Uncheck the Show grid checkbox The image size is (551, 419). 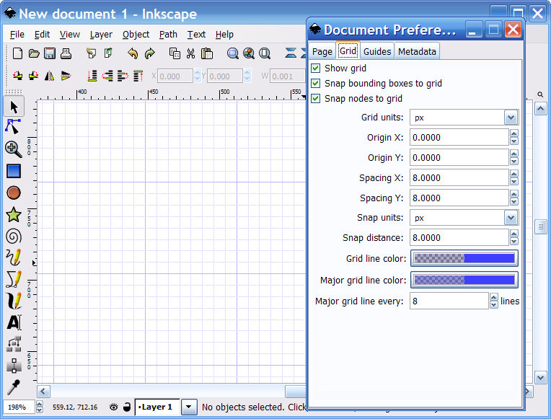coord(316,69)
